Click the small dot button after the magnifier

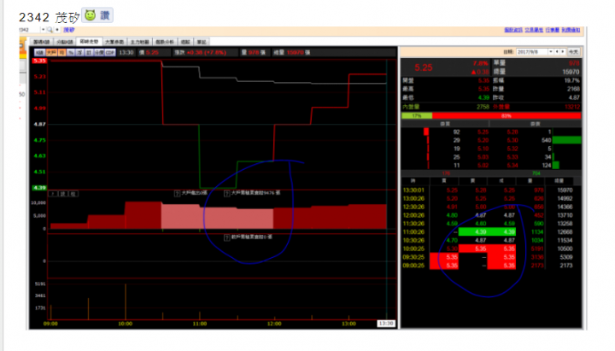point(57,29)
